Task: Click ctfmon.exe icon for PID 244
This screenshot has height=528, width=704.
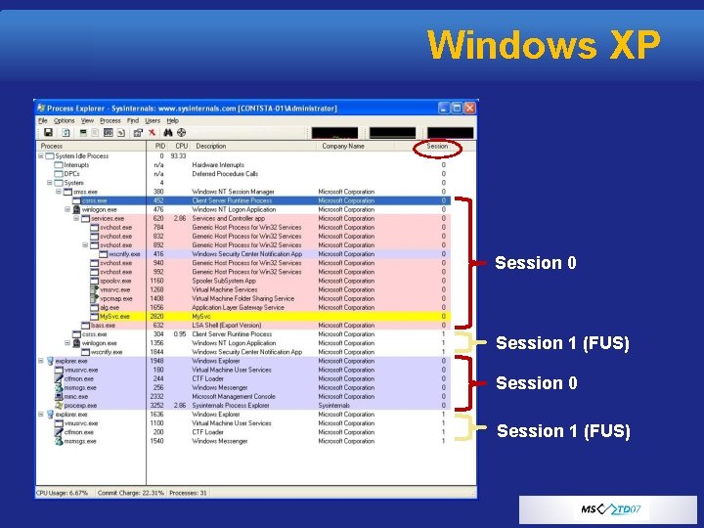Action: pos(59,379)
